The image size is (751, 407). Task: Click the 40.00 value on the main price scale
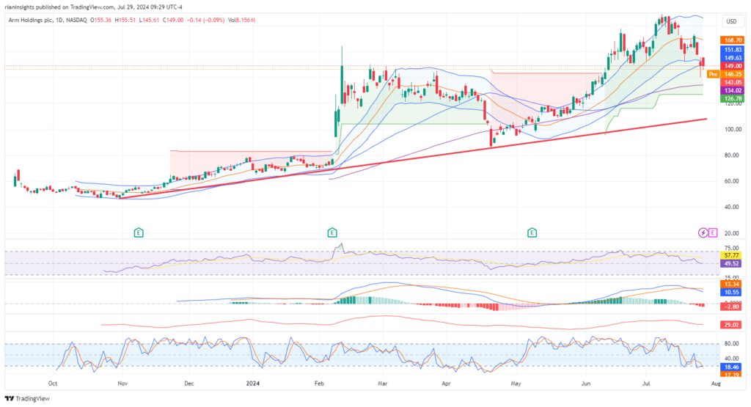tap(733, 207)
